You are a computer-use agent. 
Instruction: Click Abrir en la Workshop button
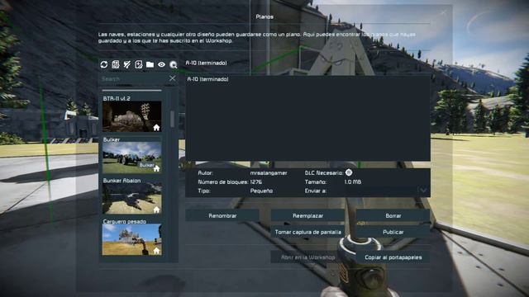tap(307, 257)
